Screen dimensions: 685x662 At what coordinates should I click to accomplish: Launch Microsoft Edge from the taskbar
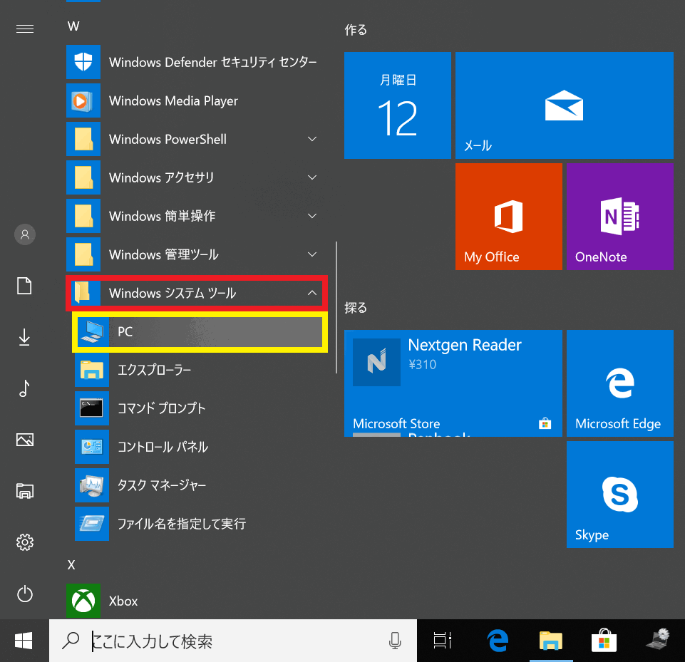tap(498, 641)
